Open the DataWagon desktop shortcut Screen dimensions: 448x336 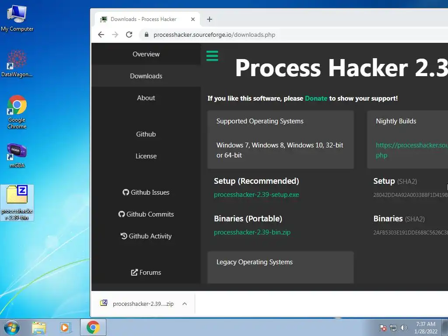click(x=17, y=63)
